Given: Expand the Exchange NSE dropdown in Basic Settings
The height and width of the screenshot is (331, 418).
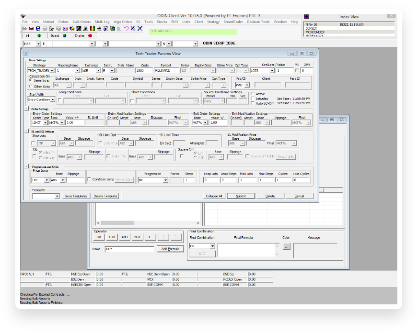Looking at the screenshot, I should [98, 70].
